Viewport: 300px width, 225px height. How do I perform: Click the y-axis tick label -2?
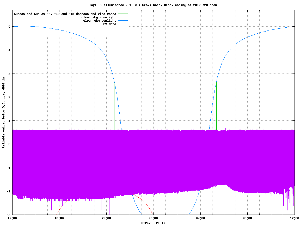pyautogui.click(x=8, y=191)
